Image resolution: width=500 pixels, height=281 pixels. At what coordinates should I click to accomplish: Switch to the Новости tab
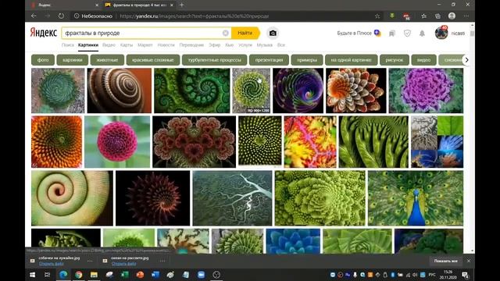(166, 45)
